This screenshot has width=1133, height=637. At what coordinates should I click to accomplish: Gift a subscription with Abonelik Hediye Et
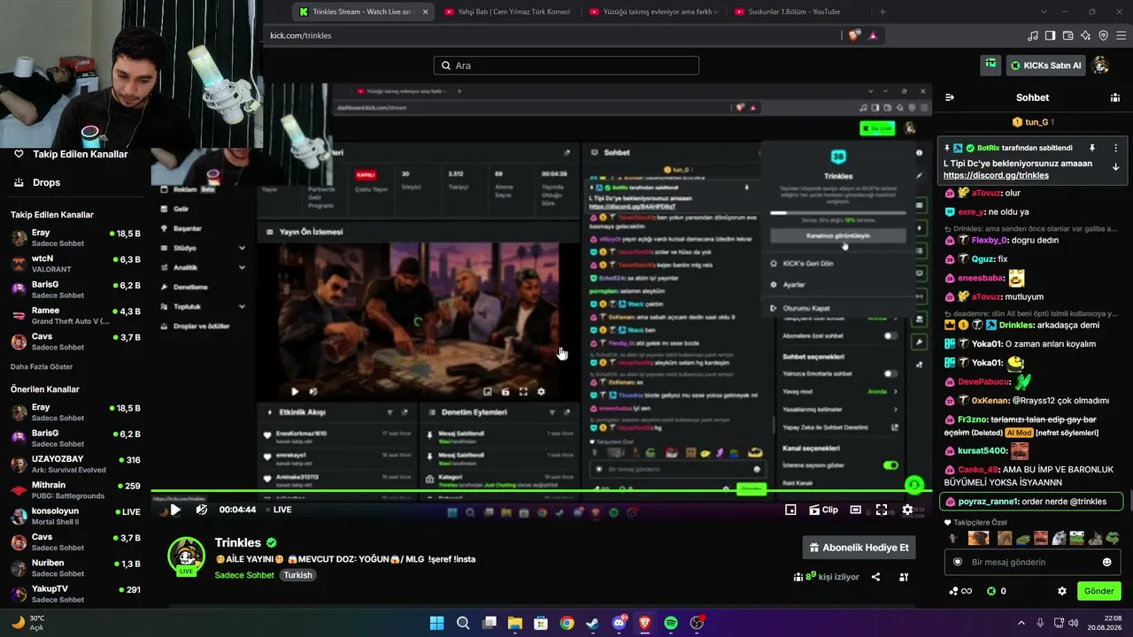(x=859, y=548)
